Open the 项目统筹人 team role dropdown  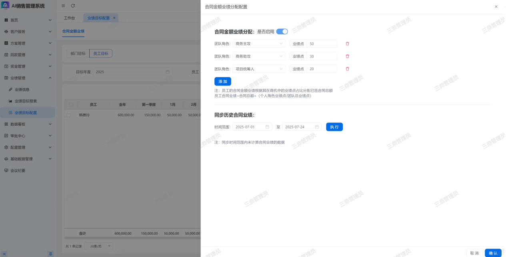[258, 69]
